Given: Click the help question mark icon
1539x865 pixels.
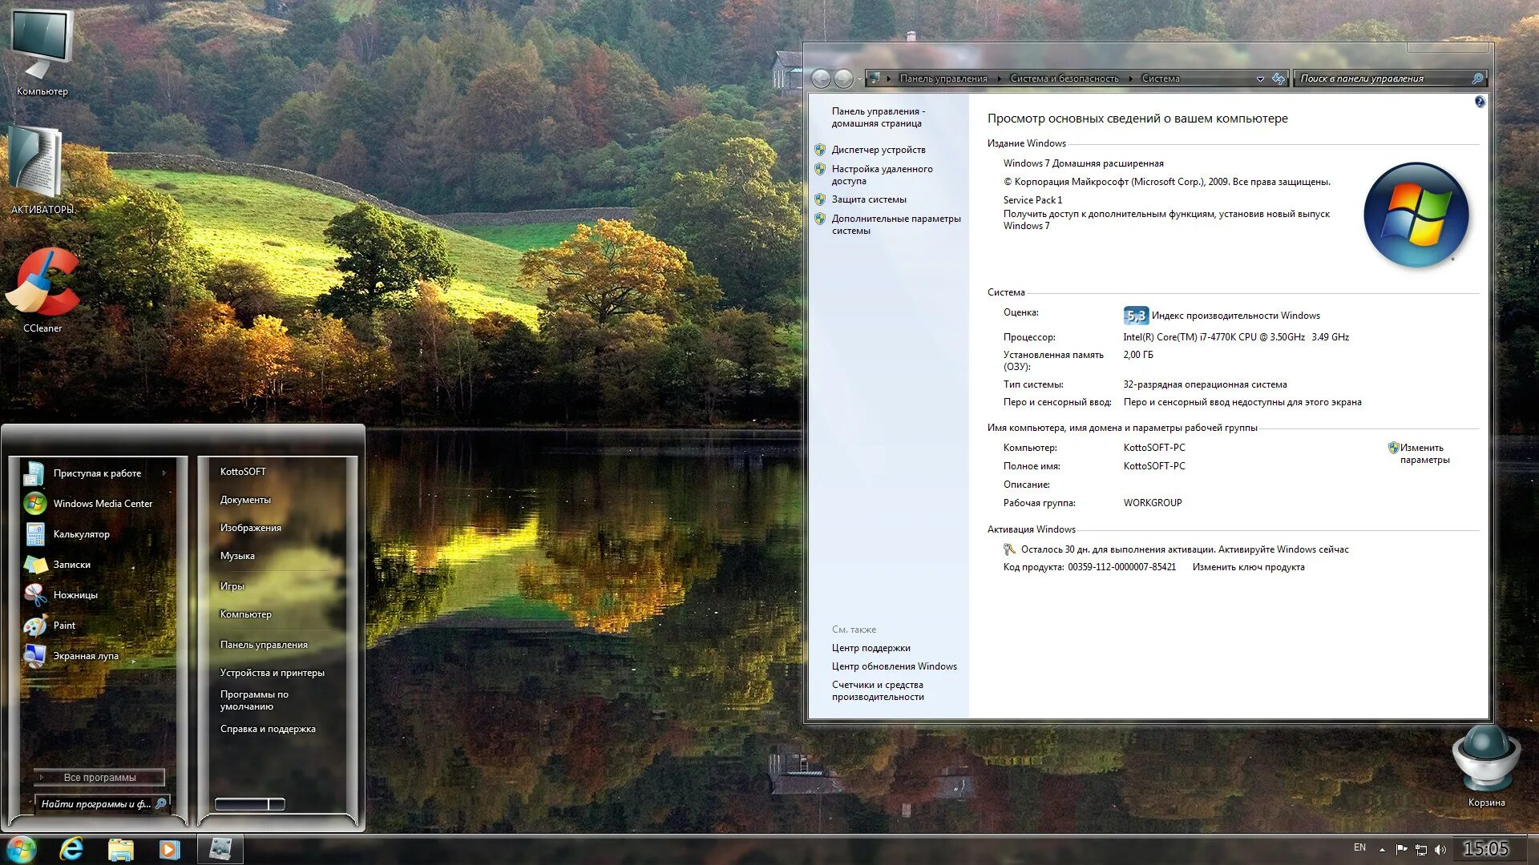Looking at the screenshot, I should coord(1479,102).
